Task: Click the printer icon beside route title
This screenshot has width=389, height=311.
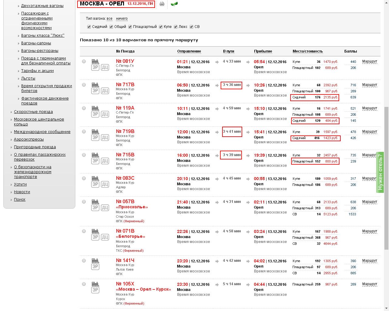Action: 162,4
